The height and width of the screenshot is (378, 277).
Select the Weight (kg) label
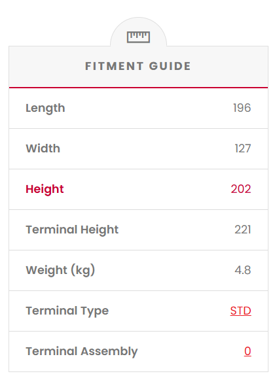[x=60, y=270]
